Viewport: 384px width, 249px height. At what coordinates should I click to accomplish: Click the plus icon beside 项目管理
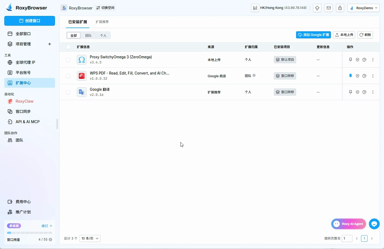click(50, 44)
